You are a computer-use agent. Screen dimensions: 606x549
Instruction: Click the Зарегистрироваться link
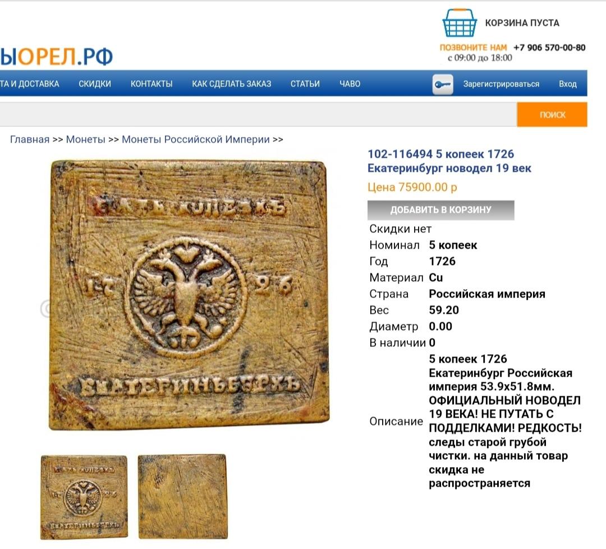[501, 84]
